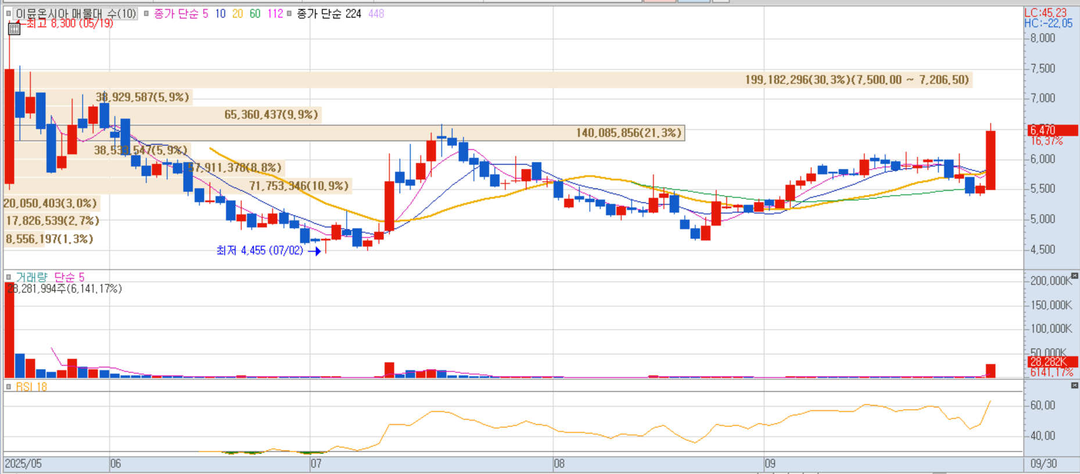The height and width of the screenshot is (474, 1080).
Task: Click the pink 5-period MA value
Action: tap(205, 13)
